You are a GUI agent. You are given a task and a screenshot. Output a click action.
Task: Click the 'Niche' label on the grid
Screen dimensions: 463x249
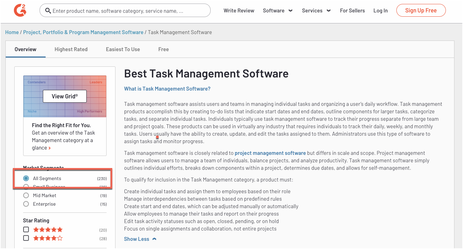(x=32, y=112)
